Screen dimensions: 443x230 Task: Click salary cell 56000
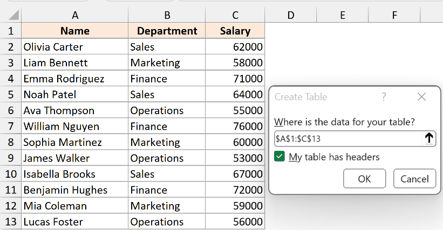(x=235, y=222)
